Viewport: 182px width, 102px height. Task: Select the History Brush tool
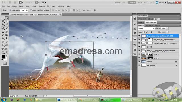click(7, 31)
